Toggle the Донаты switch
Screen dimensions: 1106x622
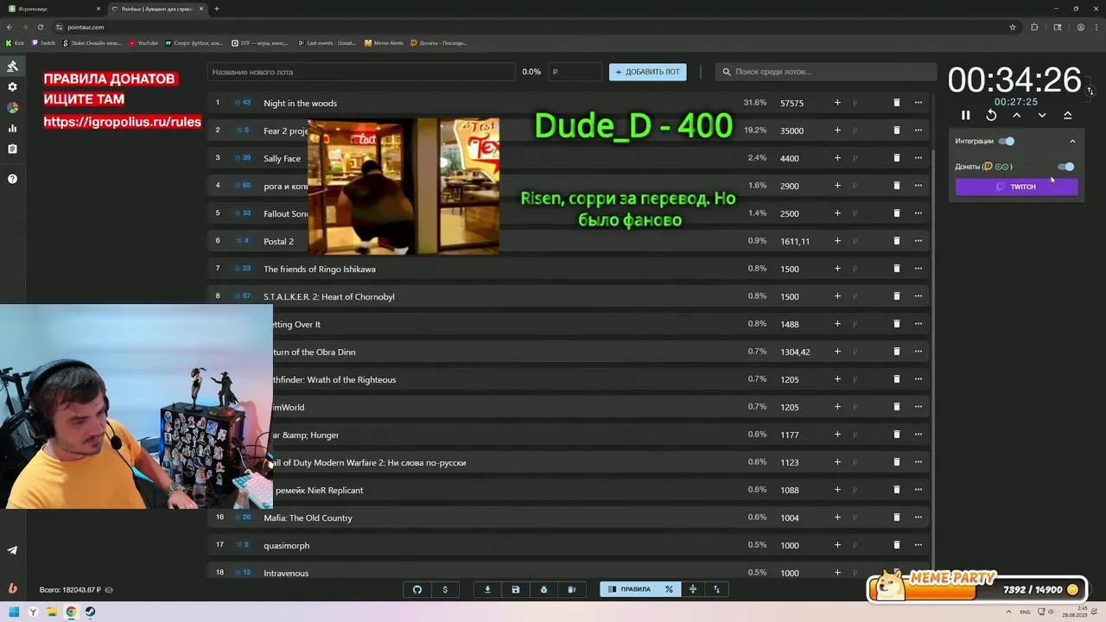(x=1066, y=167)
